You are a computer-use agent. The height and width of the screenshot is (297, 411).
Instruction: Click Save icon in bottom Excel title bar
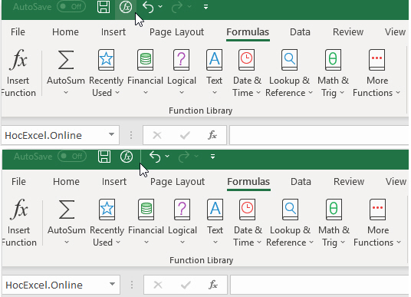(104, 157)
